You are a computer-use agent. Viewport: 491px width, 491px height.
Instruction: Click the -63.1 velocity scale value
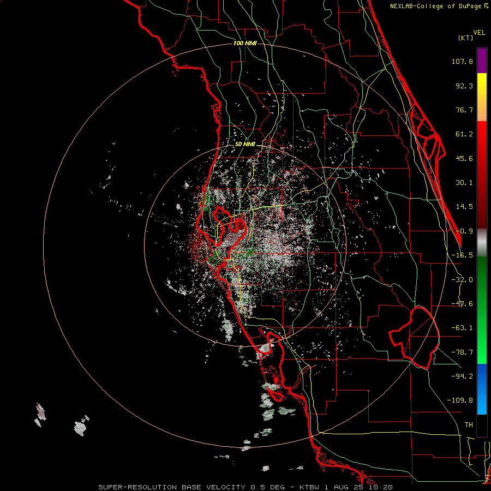[462, 328]
